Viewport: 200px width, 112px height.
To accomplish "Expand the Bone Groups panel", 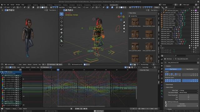I will 169,84.
